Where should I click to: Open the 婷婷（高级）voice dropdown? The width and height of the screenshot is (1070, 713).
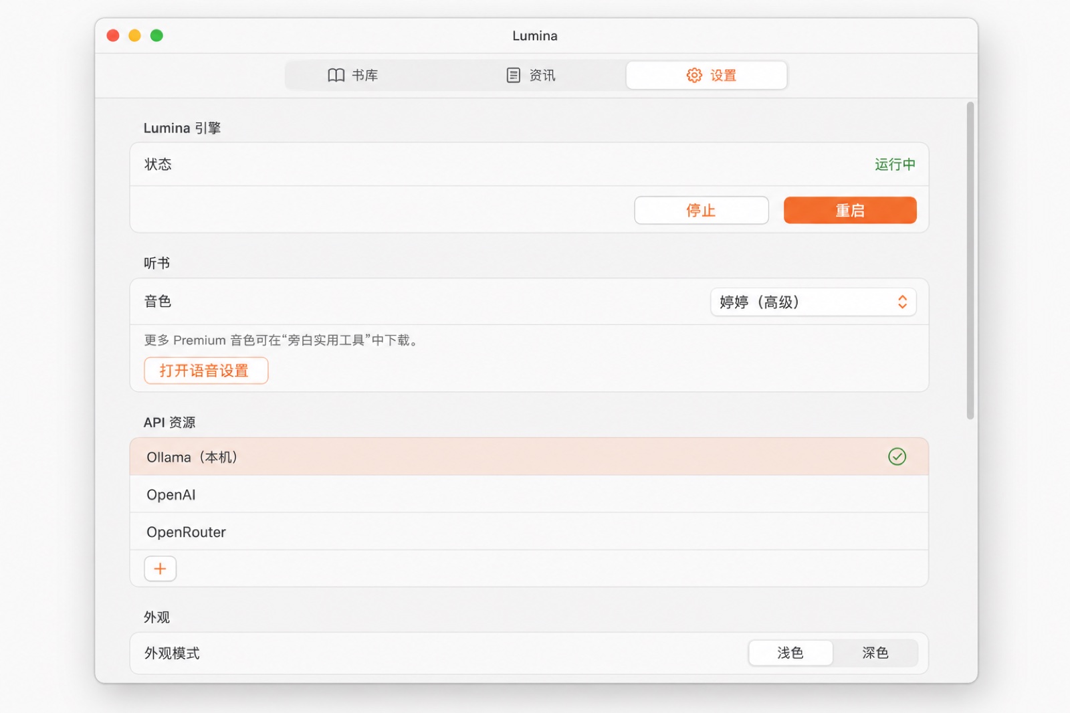click(x=813, y=302)
